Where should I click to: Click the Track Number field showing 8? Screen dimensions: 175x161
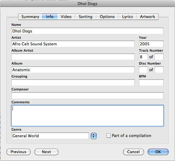143,57
